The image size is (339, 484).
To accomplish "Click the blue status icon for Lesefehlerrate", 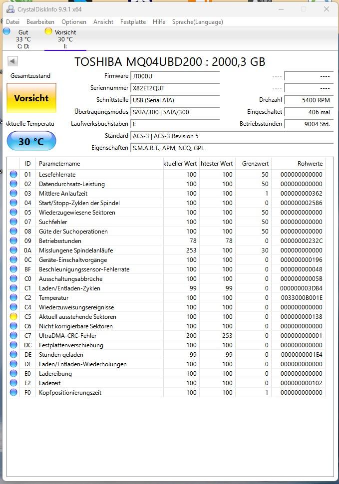I will pos(13,174).
